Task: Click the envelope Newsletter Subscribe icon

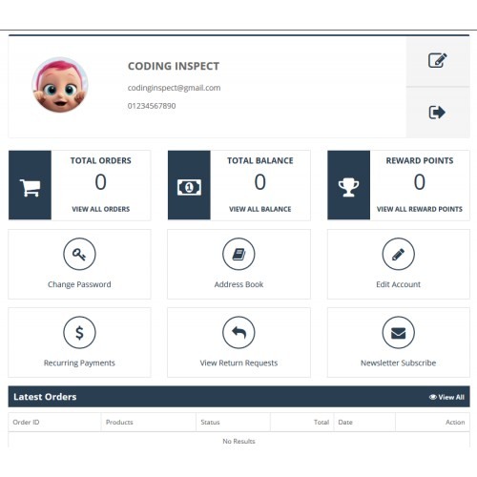Action: pos(398,333)
